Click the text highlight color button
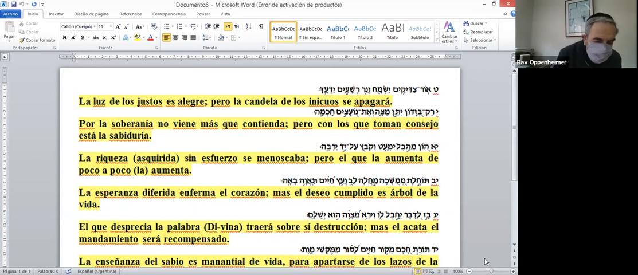This screenshot has width=638, height=275. tap(136, 37)
